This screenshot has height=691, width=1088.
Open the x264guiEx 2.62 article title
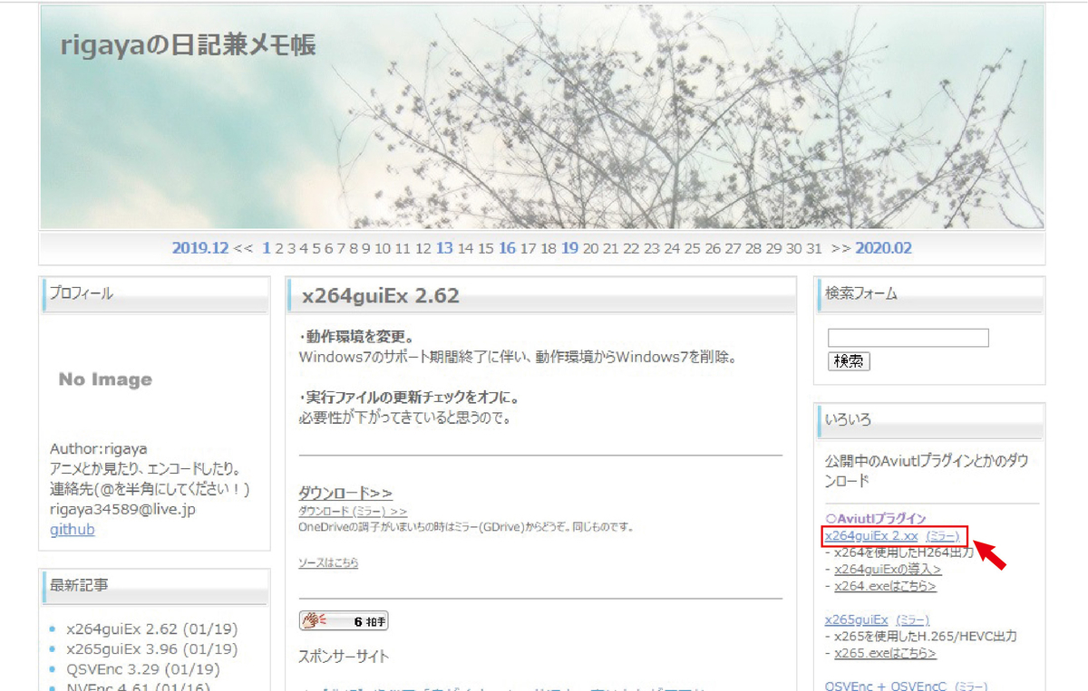click(x=381, y=296)
